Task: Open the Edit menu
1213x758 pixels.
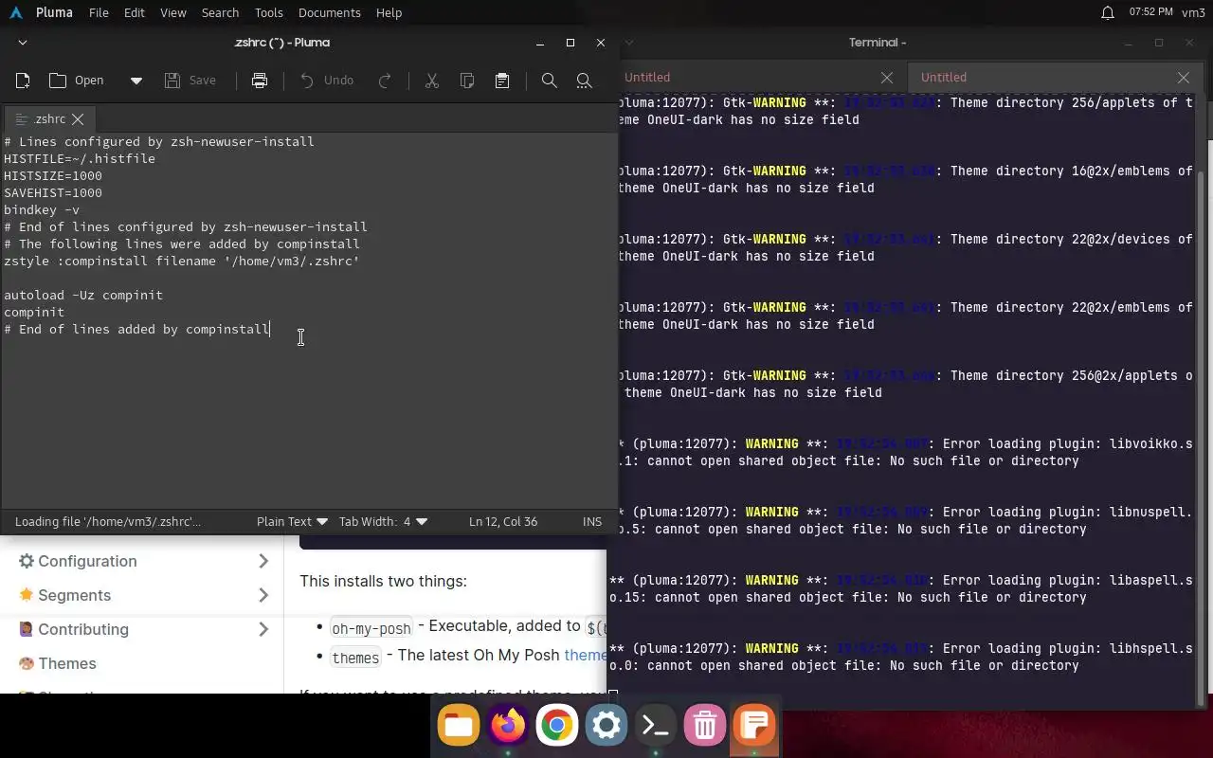Action: coord(135,12)
